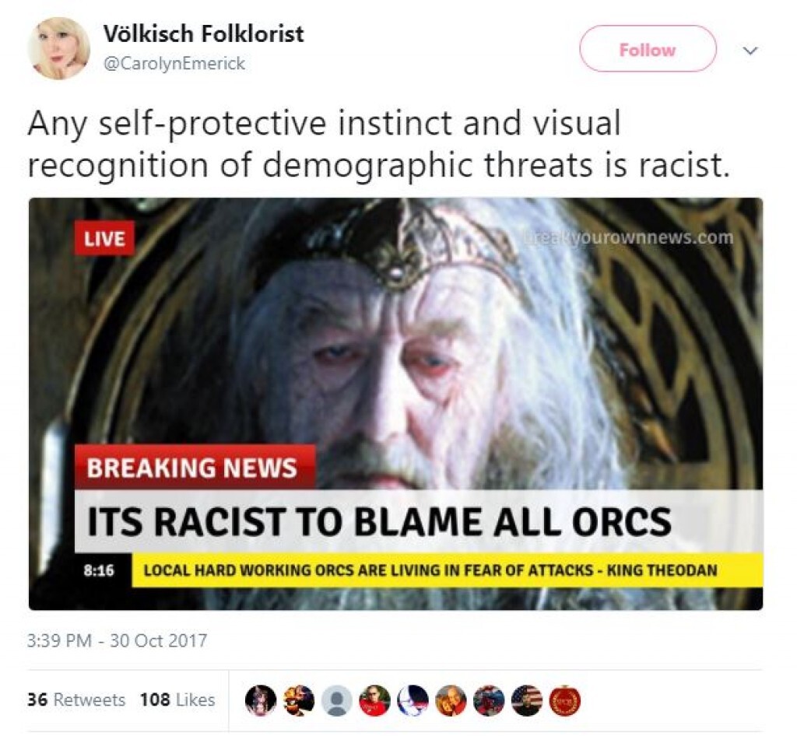The width and height of the screenshot is (797, 740).
Task: Expand the tweet options chevron
Action: pyautogui.click(x=750, y=51)
